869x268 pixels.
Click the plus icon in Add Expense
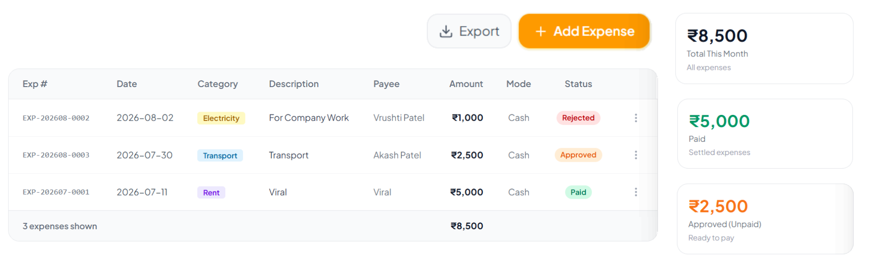[x=540, y=31]
